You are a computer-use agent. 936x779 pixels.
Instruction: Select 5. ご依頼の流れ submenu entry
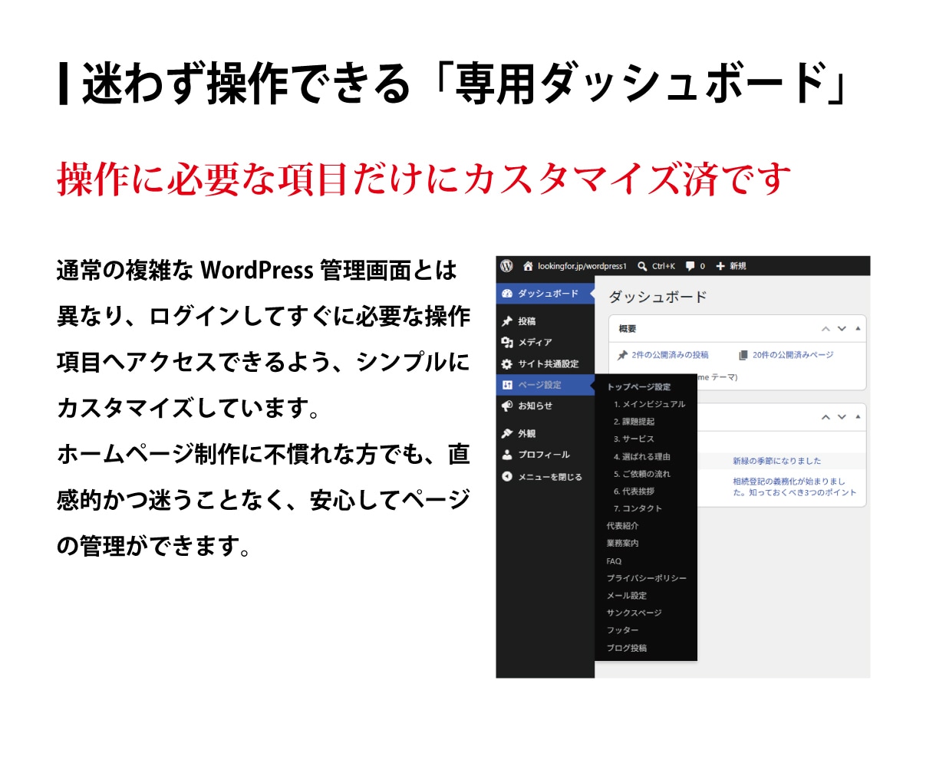point(641,474)
